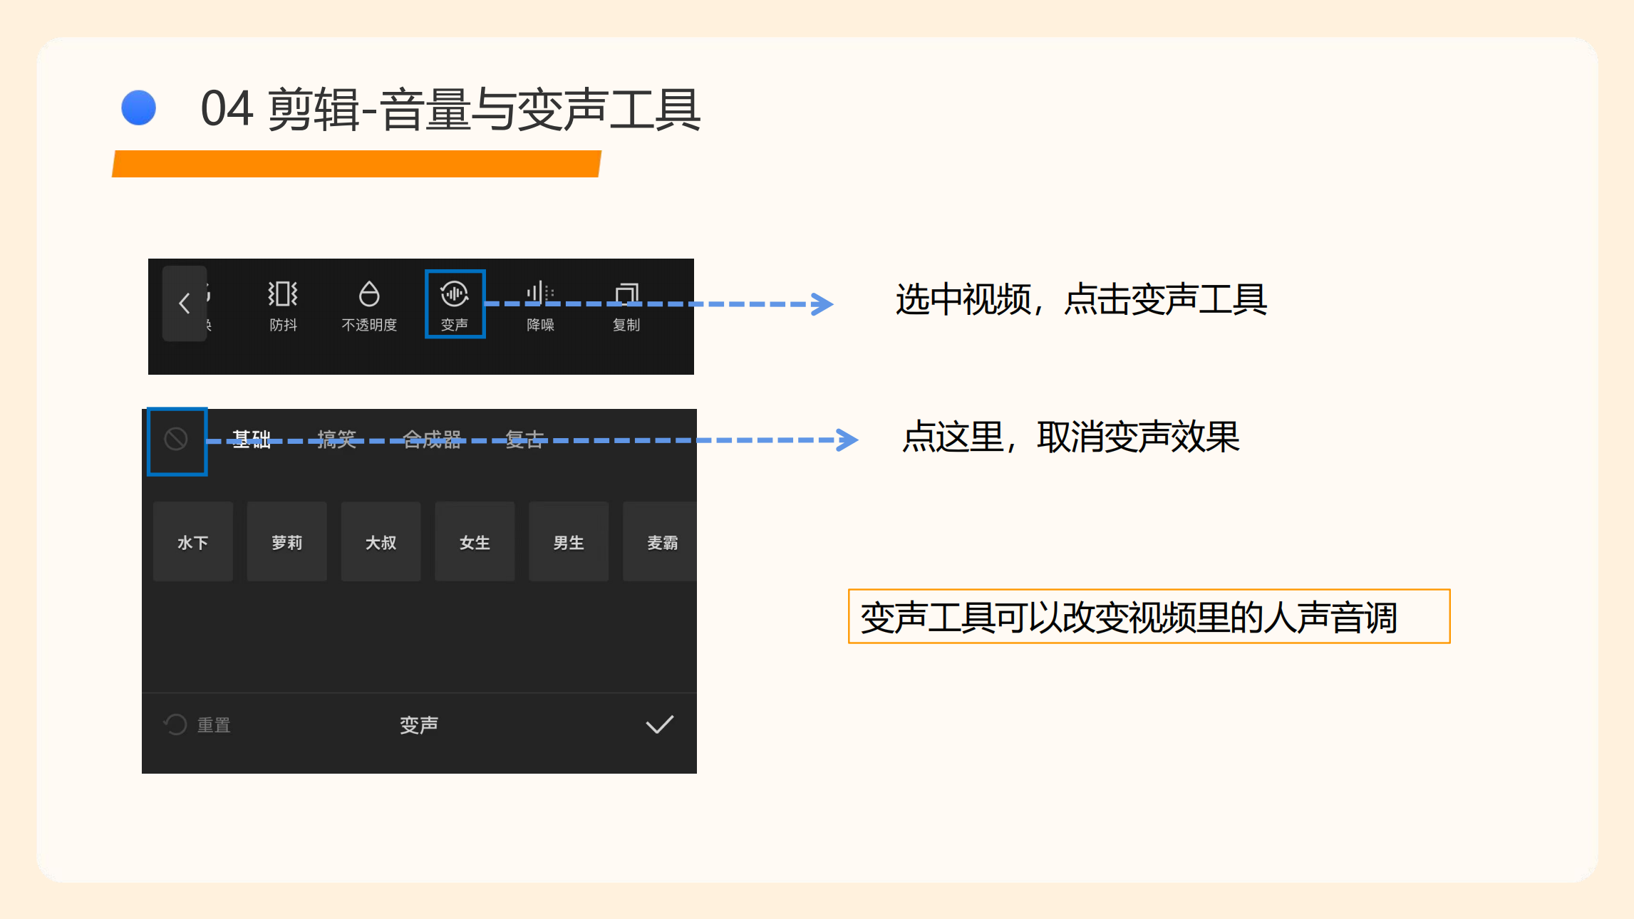Click the text 点这里，取消变声效果
The height and width of the screenshot is (919, 1634).
[x=1070, y=437]
